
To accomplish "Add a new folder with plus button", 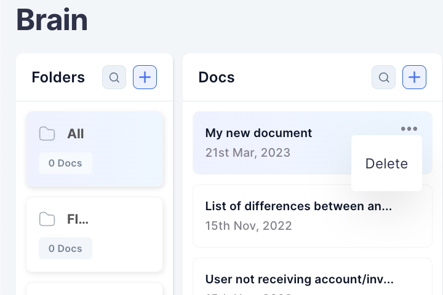I will [x=145, y=77].
